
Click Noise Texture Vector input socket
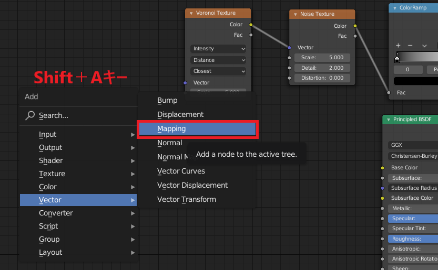click(x=289, y=48)
